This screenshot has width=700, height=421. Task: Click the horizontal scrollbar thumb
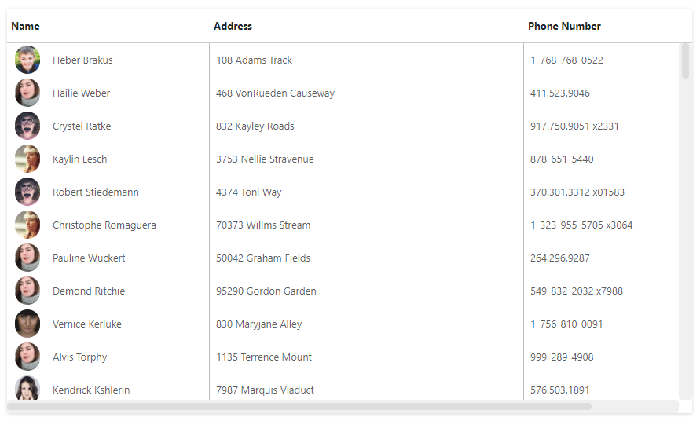pyautogui.click(x=299, y=406)
